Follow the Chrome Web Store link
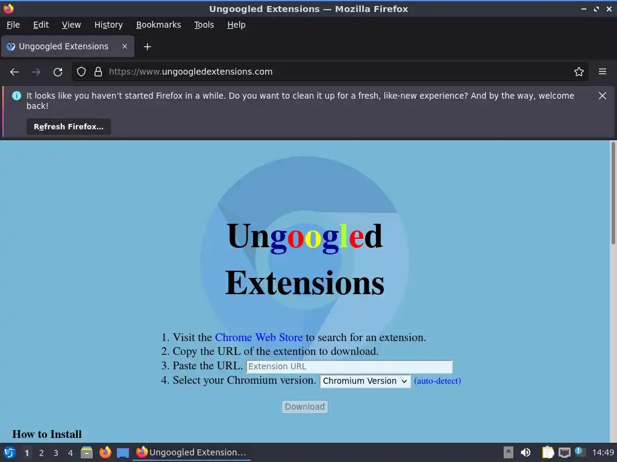Viewport: 617px width, 462px height. [x=258, y=337]
